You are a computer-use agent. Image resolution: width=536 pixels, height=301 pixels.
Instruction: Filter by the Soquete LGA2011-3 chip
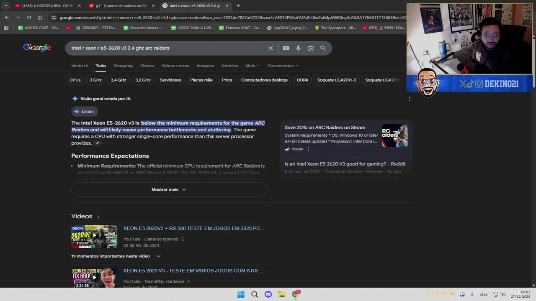(337, 80)
